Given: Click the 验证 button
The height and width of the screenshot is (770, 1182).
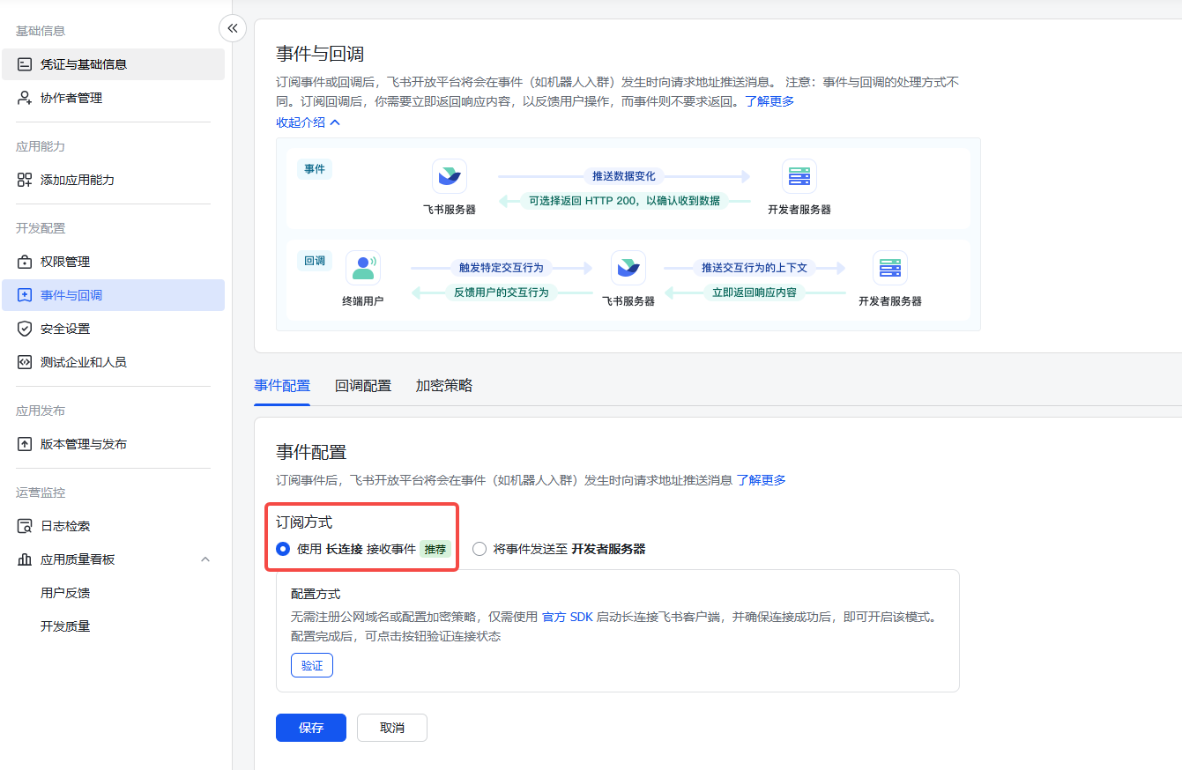Looking at the screenshot, I should coord(312,665).
